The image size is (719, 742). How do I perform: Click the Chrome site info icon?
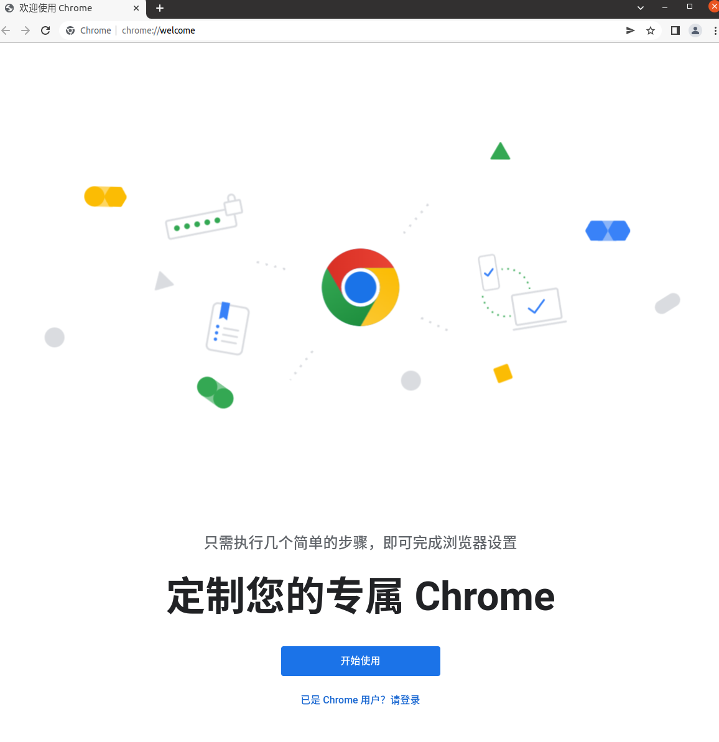point(70,30)
